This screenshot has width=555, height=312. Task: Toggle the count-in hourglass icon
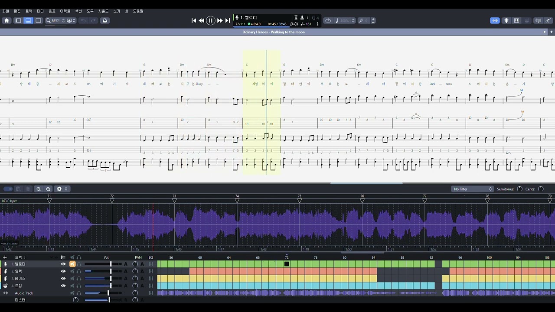[296, 18]
